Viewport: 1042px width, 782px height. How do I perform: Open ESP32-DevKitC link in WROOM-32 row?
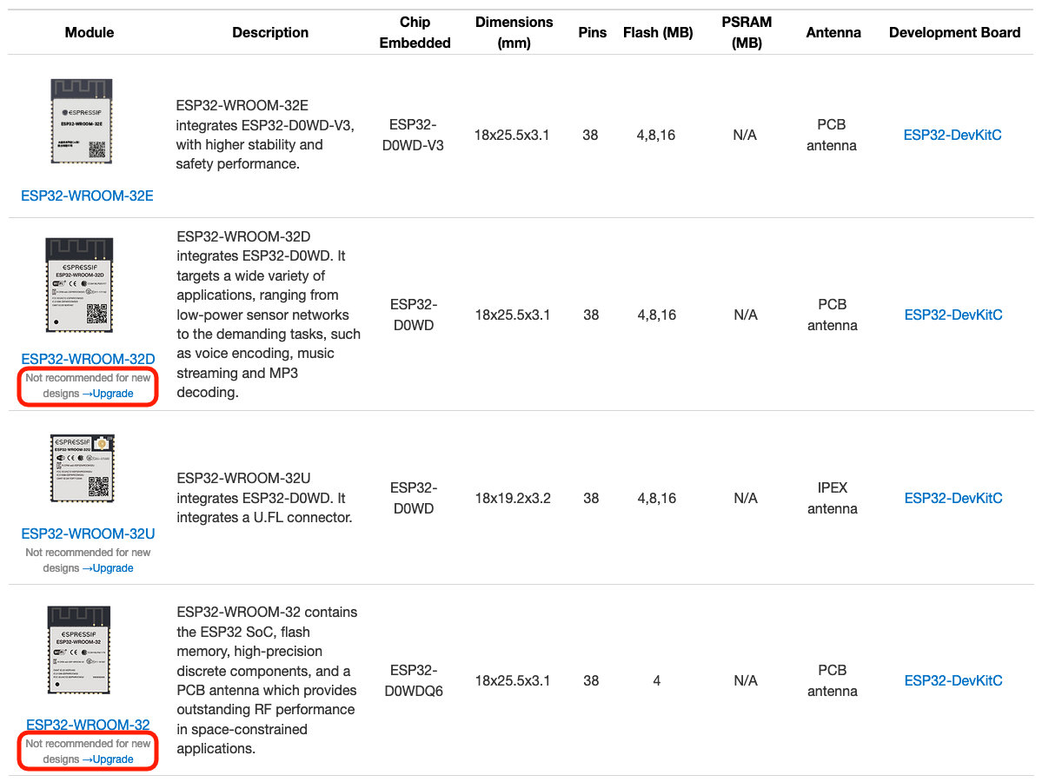coord(953,680)
